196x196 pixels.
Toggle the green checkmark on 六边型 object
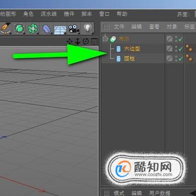pyautogui.click(x=180, y=49)
